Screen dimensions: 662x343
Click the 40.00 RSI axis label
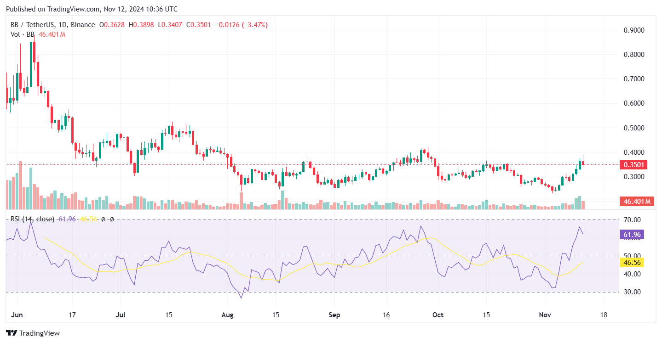click(x=632, y=274)
